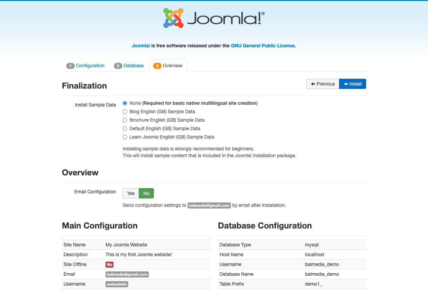Screen dimensions: 428x292
Task: Go back to the Configuration step tab
Action: point(86,66)
